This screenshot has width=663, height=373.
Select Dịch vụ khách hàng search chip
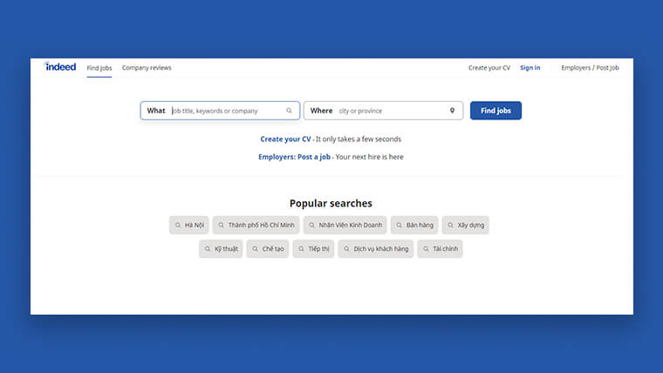point(375,248)
